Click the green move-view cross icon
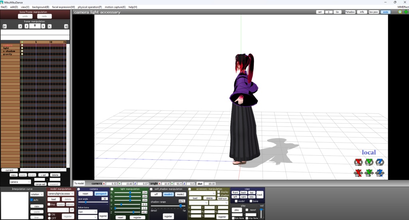The height and width of the screenshot is (220, 409). point(406,12)
